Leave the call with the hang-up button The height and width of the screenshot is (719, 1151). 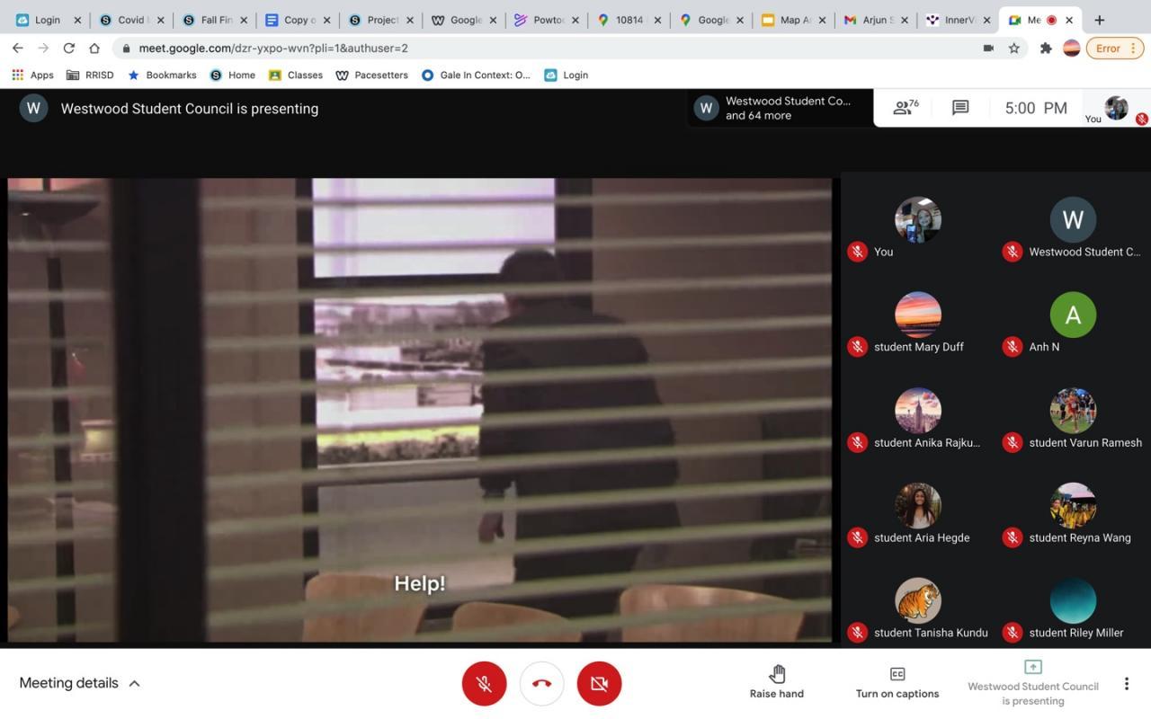coord(541,684)
